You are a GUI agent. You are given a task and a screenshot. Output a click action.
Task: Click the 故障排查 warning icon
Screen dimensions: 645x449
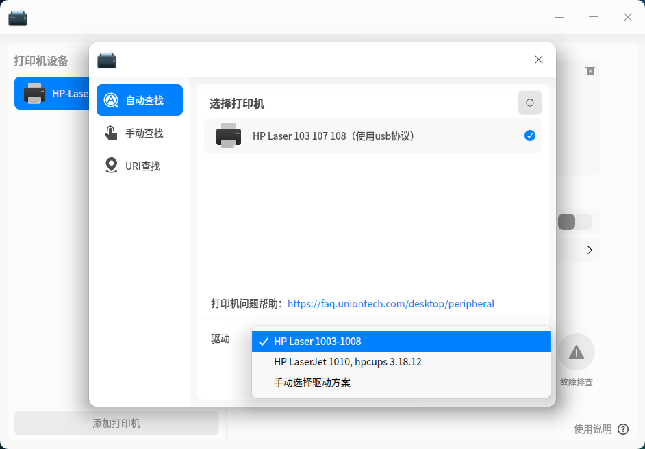577,352
